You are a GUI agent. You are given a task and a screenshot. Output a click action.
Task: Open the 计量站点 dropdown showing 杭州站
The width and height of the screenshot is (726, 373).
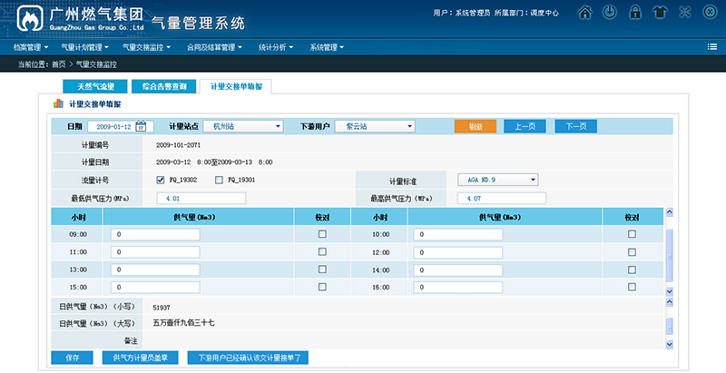pyautogui.click(x=241, y=126)
